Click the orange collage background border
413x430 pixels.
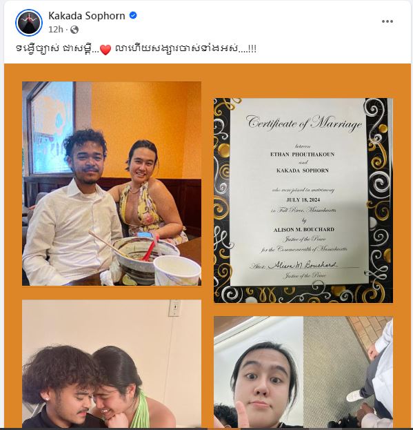208,73
